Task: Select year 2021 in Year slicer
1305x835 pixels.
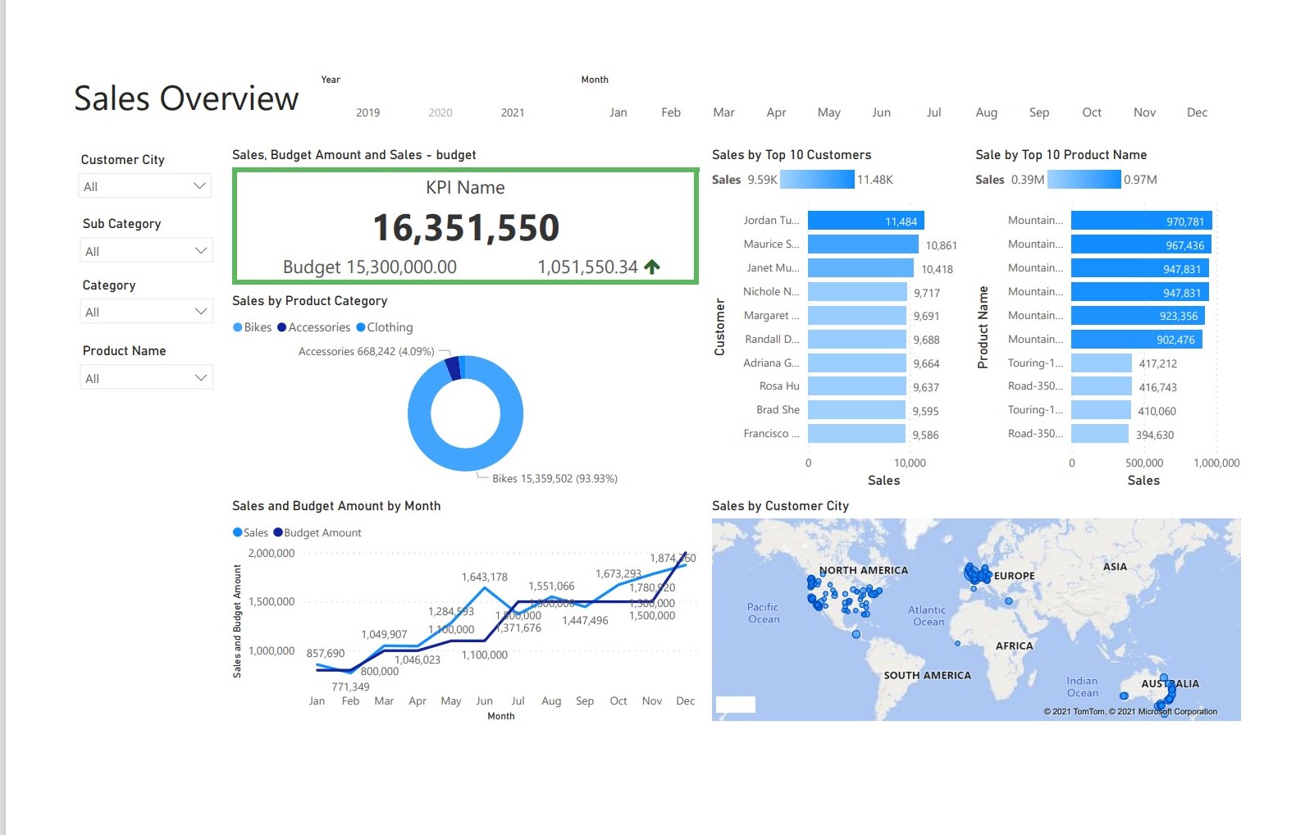Action: (513, 112)
